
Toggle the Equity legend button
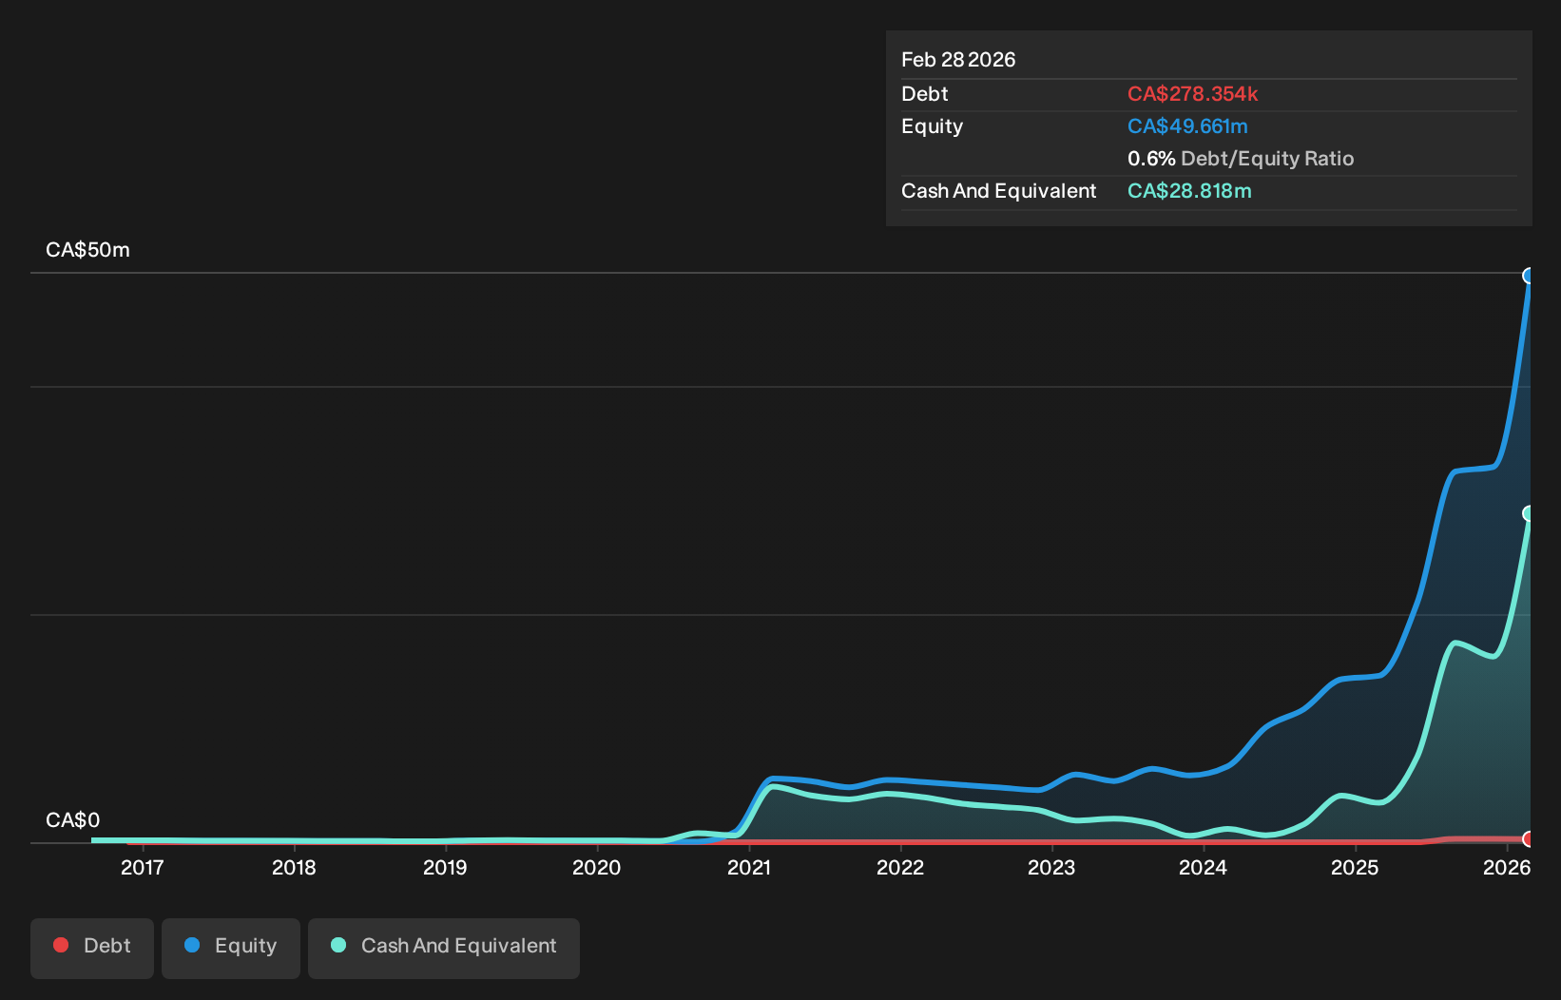[231, 948]
